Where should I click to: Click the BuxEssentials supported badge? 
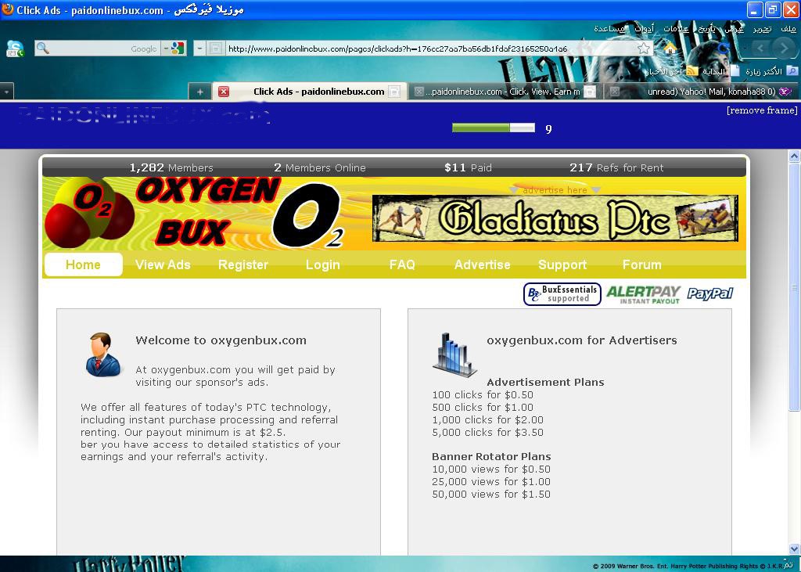coord(562,294)
